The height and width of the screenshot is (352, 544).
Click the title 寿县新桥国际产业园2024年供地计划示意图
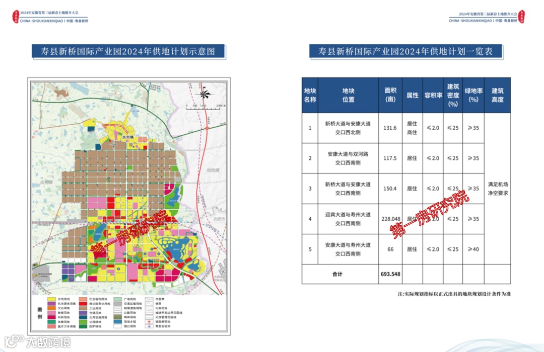point(128,51)
